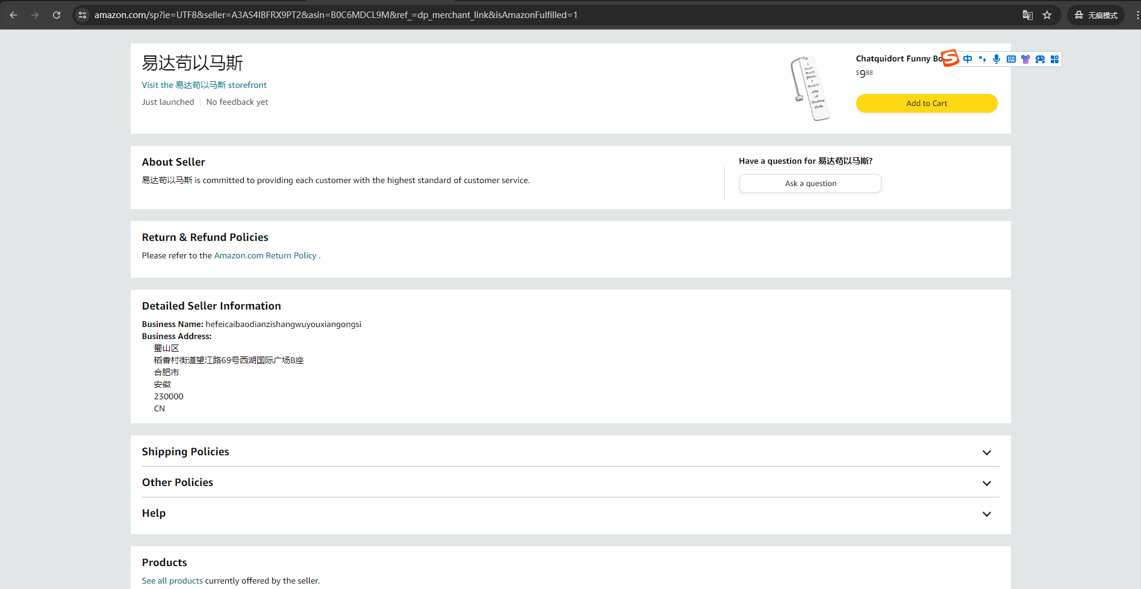Open the Sogou game controller icon

click(1040, 59)
